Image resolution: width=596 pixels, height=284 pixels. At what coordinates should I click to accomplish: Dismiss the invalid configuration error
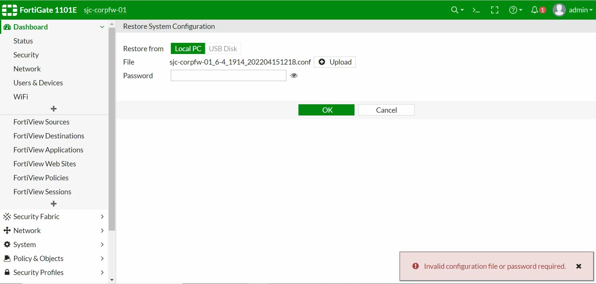click(579, 266)
